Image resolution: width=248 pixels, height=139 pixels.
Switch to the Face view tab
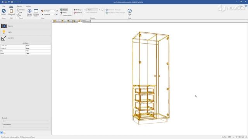tap(64, 21)
